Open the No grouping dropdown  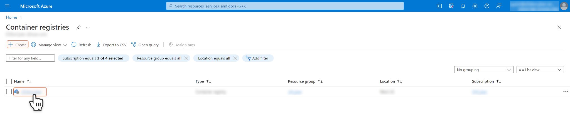click(484, 70)
